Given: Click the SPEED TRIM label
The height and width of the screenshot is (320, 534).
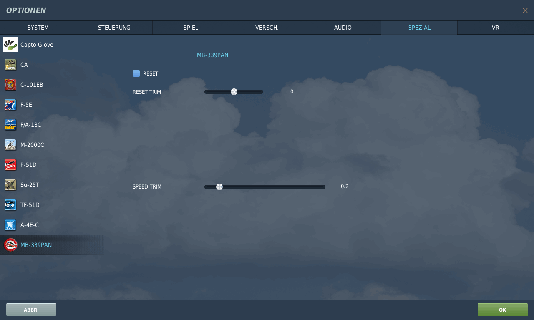Looking at the screenshot, I should 147,187.
